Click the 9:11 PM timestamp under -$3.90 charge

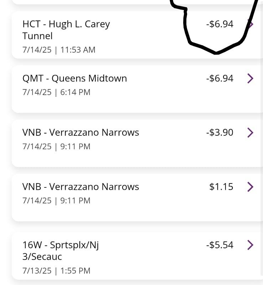[x=56, y=146]
